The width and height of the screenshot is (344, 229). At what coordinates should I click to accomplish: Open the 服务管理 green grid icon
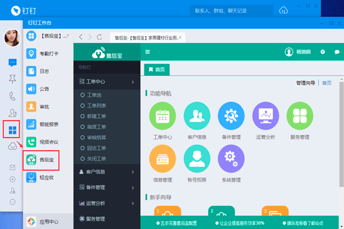coord(300,116)
